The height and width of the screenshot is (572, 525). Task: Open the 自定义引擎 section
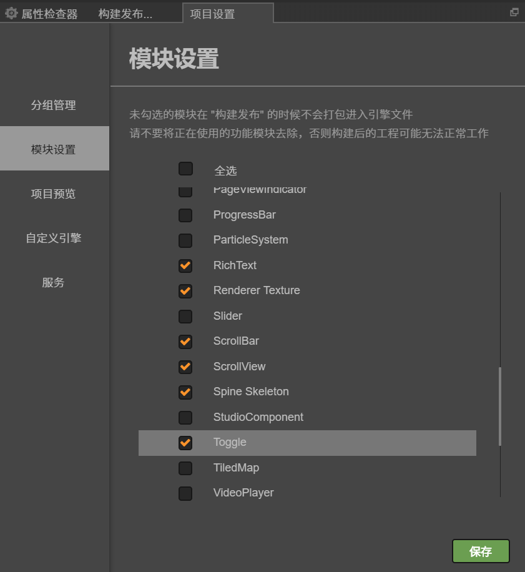54,238
